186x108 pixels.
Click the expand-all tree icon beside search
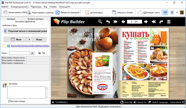[39, 53]
